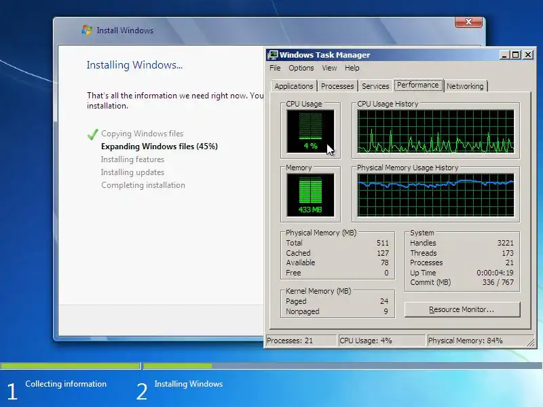Click the Task Manager title bar icon
543x407 pixels.
pyautogui.click(x=273, y=55)
